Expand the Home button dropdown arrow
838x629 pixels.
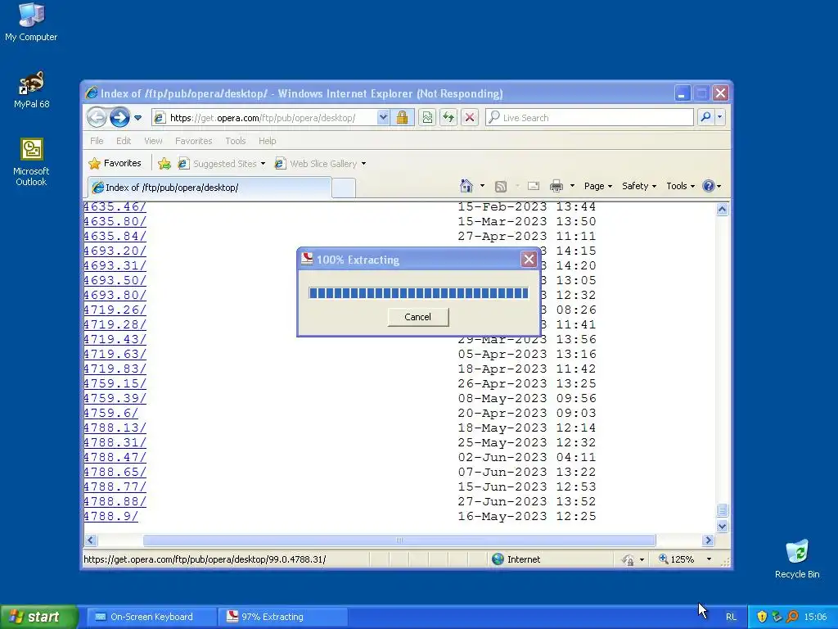click(x=482, y=186)
